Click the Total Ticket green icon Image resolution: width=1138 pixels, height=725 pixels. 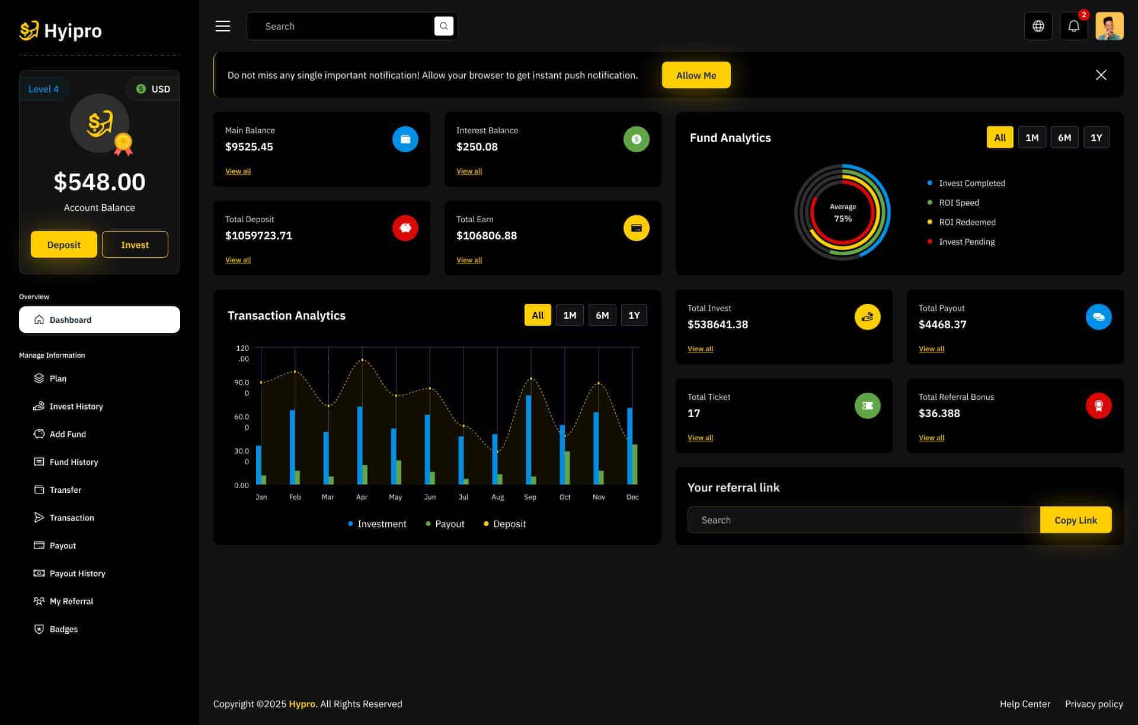(867, 406)
